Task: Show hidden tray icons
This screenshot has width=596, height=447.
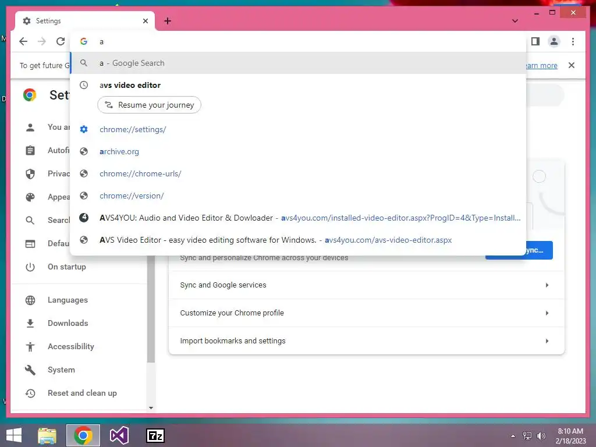Action: [x=513, y=436]
